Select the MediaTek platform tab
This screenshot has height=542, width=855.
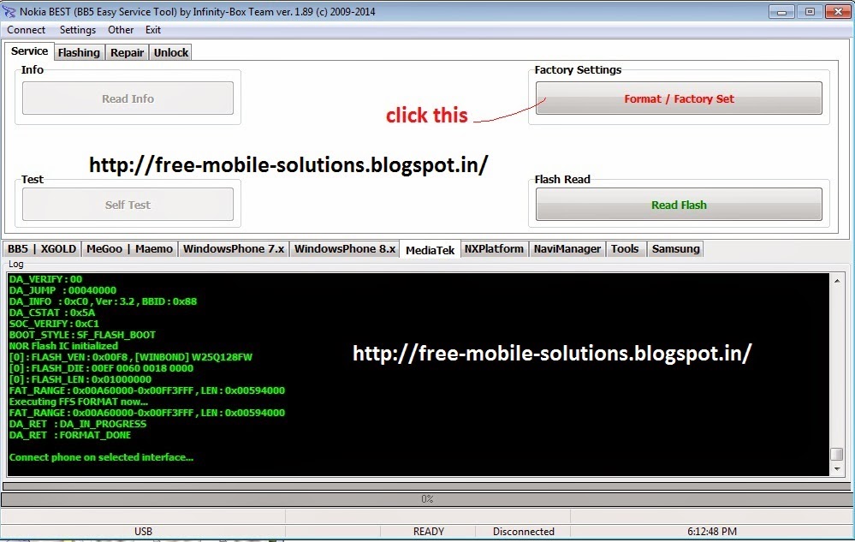click(x=430, y=250)
